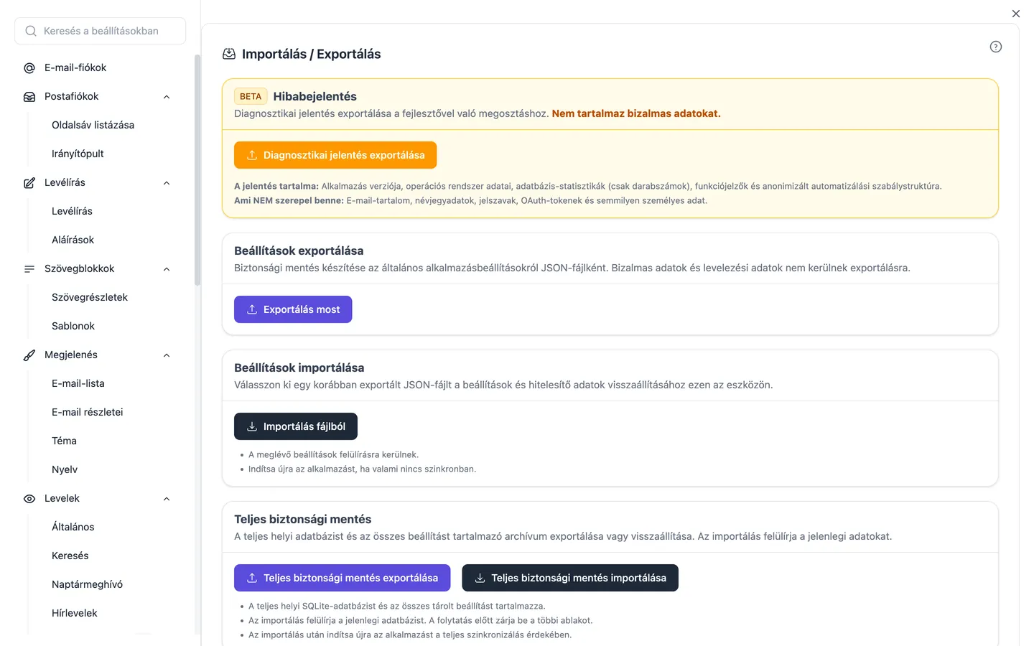Close the settings window
This screenshot has height=646, width=1034.
[1016, 14]
